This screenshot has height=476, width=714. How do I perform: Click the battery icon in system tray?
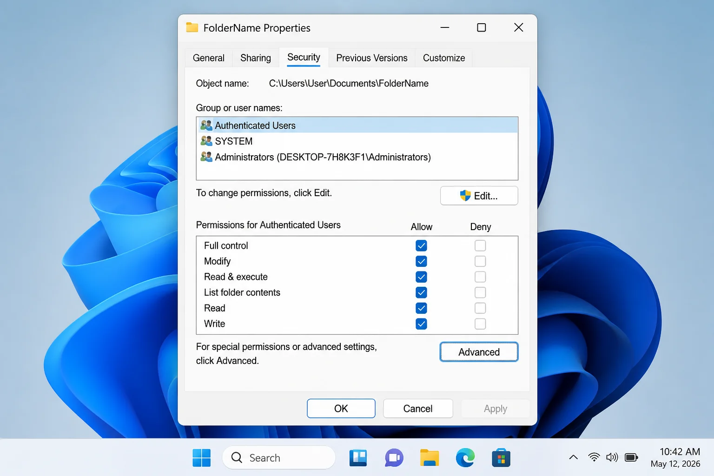point(631,457)
